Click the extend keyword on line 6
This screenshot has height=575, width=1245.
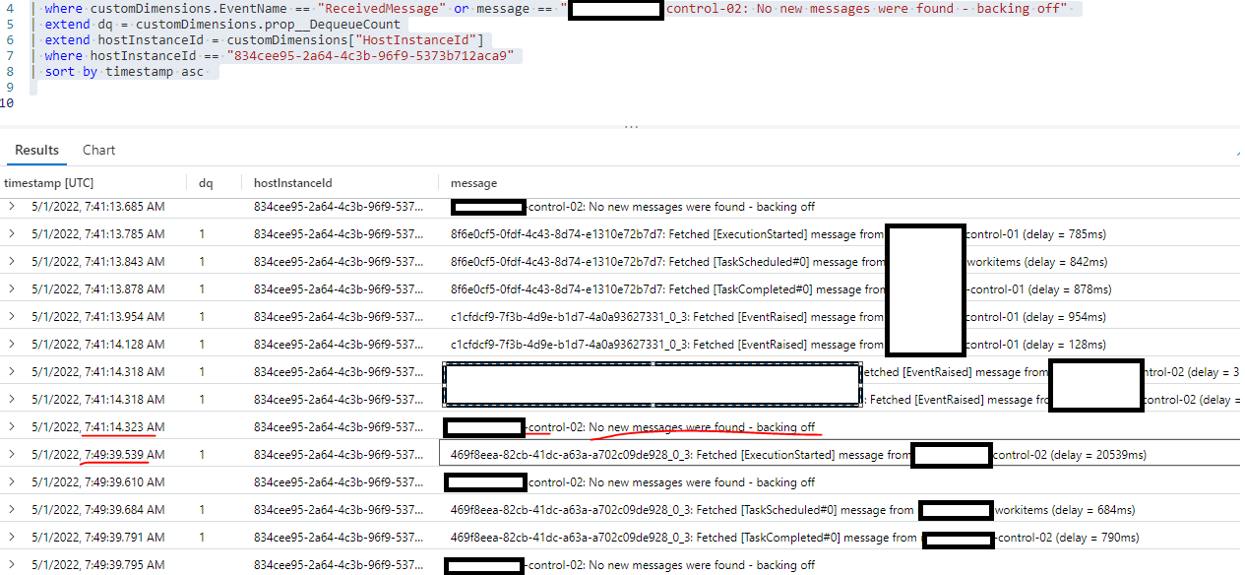pyautogui.click(x=66, y=39)
